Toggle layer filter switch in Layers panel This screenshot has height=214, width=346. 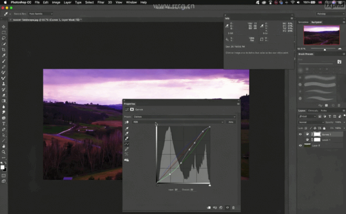345,116
